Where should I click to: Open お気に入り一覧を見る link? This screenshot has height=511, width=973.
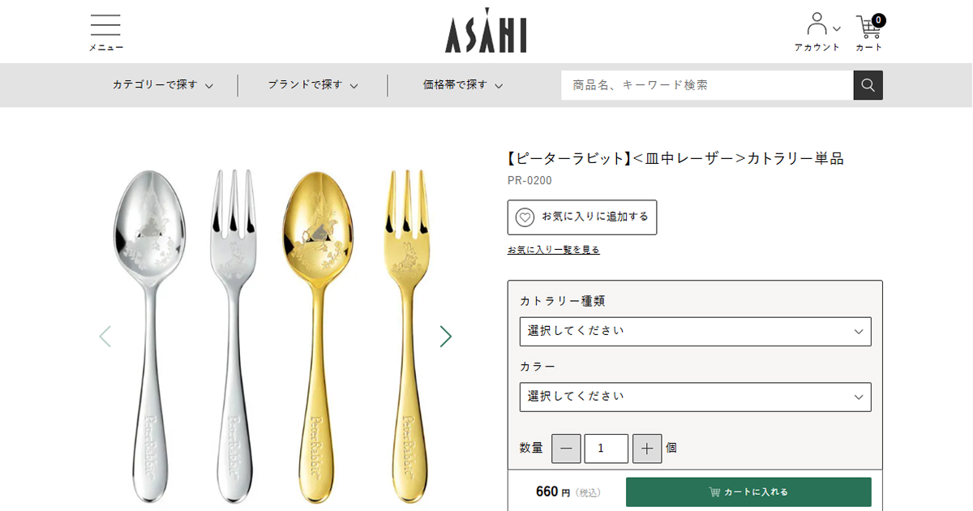click(x=554, y=250)
